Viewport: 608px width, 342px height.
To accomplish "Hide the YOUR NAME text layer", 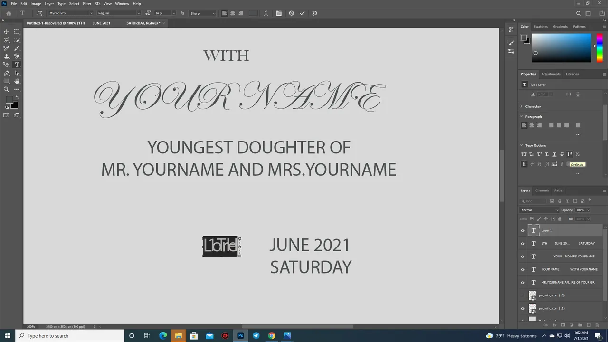I will pos(522,269).
